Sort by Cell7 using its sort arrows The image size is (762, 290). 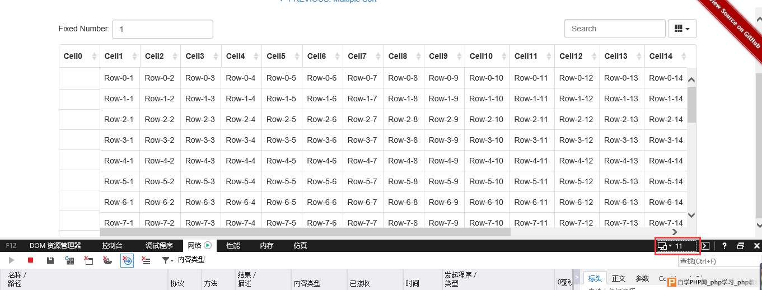tap(377, 56)
